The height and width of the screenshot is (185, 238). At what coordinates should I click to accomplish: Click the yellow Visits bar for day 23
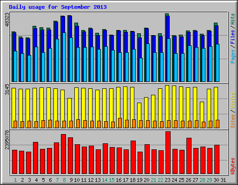[167, 103]
